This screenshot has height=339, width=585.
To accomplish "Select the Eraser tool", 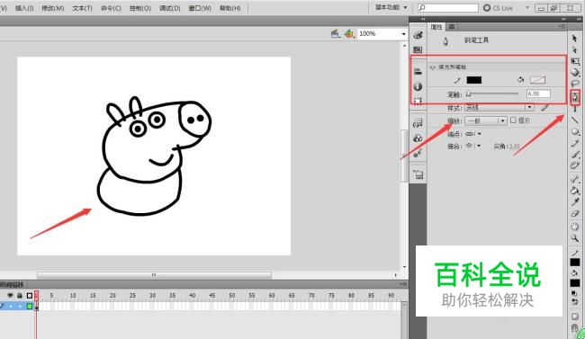I will 574,214.
